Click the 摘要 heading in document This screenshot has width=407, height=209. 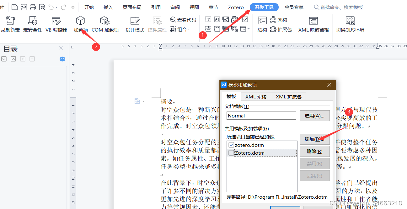coord(167,102)
